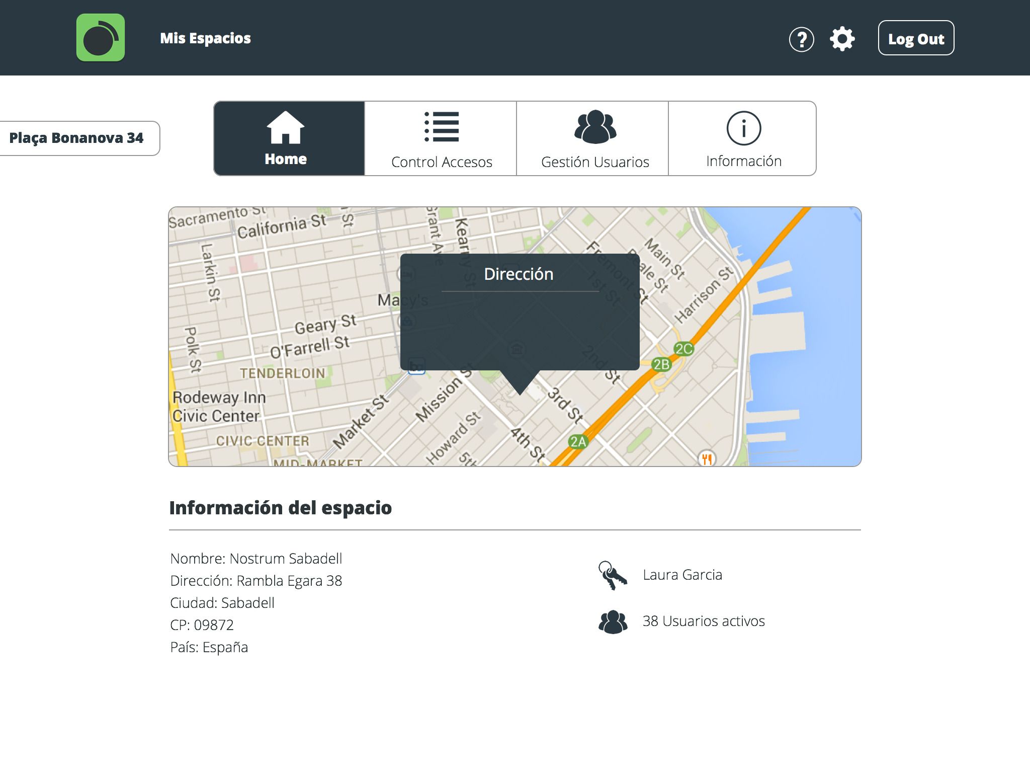Click the restaurant marker on the map

click(707, 458)
